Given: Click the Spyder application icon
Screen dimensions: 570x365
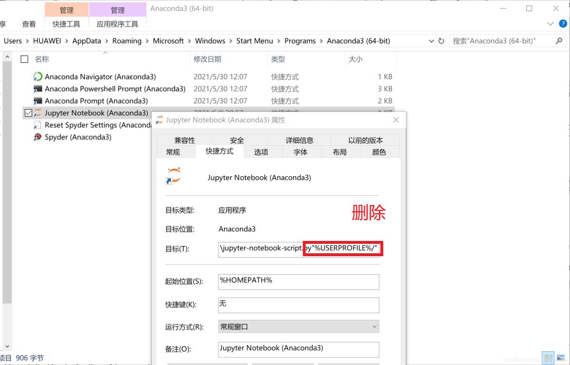Looking at the screenshot, I should pyautogui.click(x=38, y=137).
